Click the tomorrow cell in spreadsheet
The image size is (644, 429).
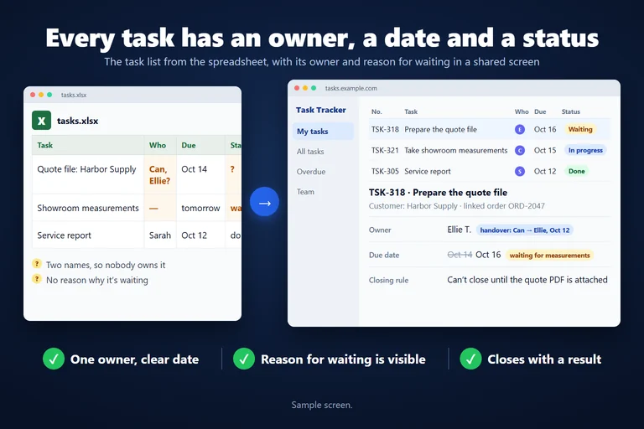click(201, 208)
